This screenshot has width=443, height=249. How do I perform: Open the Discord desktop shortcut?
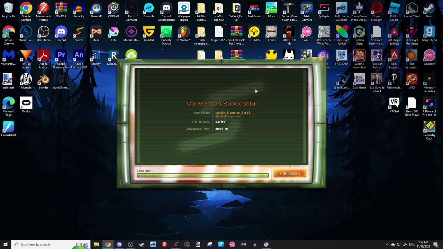pos(61,34)
